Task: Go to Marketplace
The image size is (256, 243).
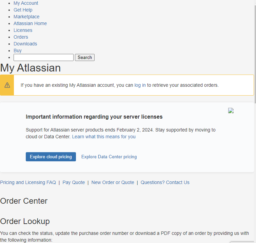Action: tap(26, 17)
